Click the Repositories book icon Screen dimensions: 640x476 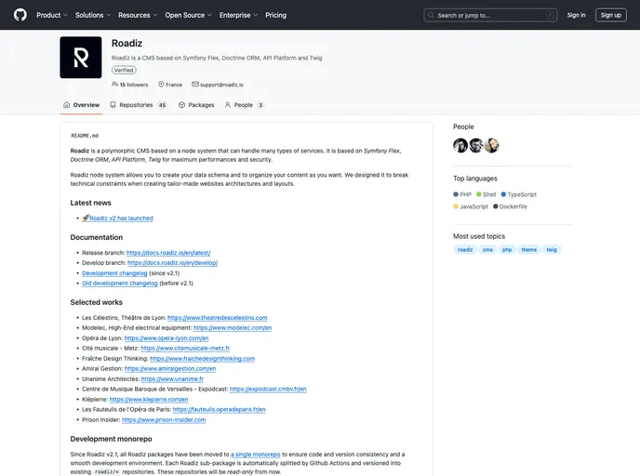coord(113,105)
